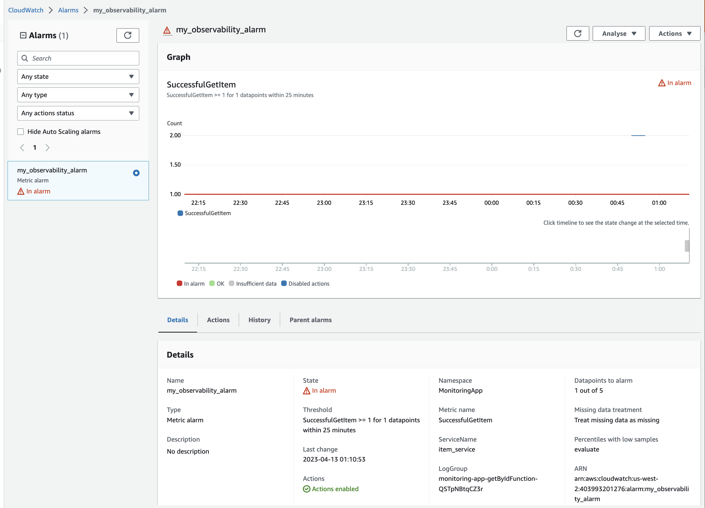This screenshot has height=508, width=705.
Task: Click last change timestamp 2023-04-13 01:10:53
Action: click(334, 459)
